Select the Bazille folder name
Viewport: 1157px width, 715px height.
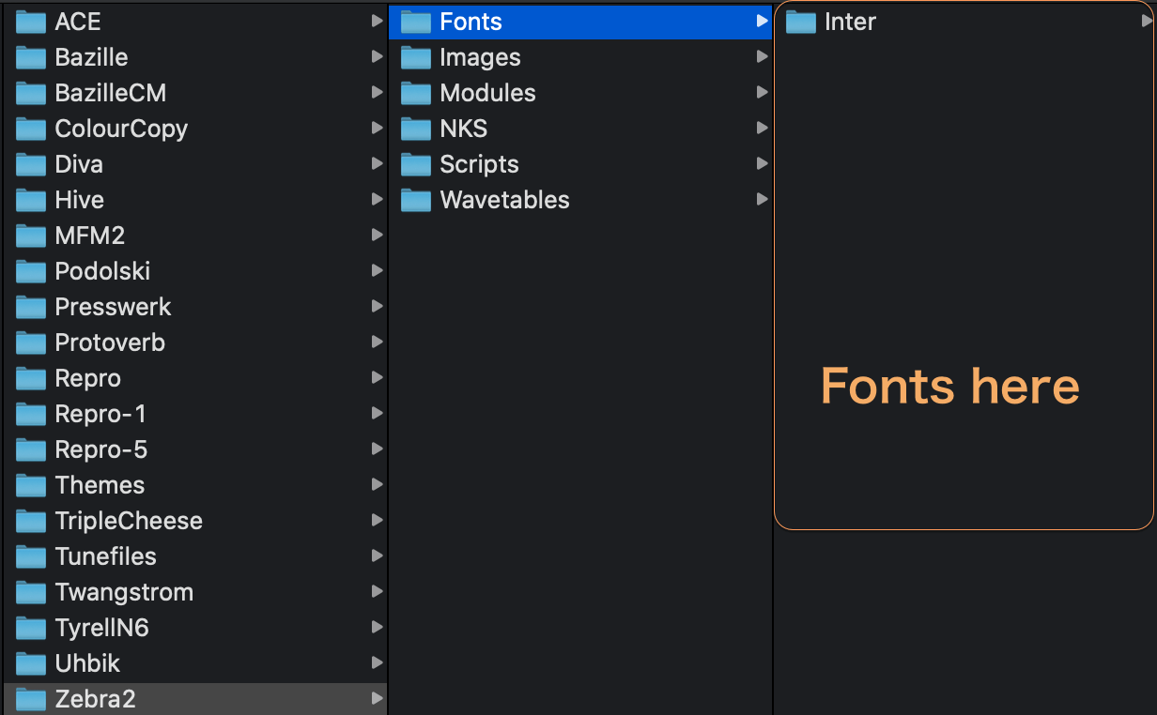91,57
